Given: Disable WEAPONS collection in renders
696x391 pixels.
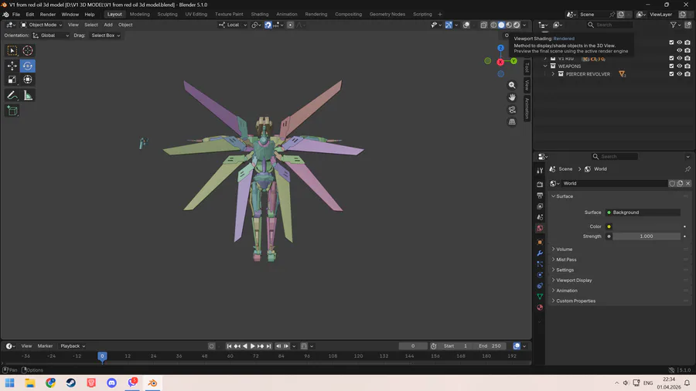Looking at the screenshot, I should 687,66.
